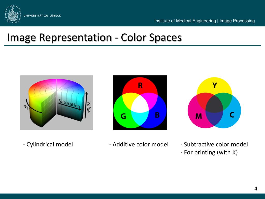Click the Cylindrical model caption
265x199 pixels.
48,144
